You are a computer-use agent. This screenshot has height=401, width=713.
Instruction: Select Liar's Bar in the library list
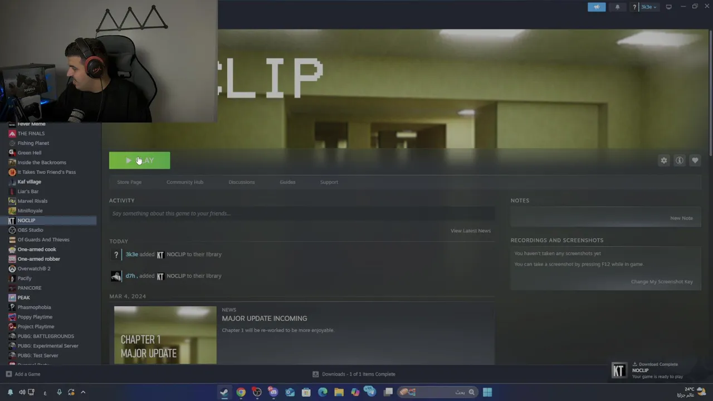click(x=28, y=192)
